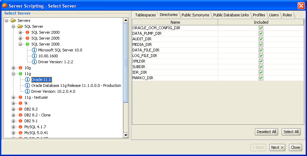Click red status dot of DB2 8.2
Viewport: 307px width, 156px height.
pos(20,109)
